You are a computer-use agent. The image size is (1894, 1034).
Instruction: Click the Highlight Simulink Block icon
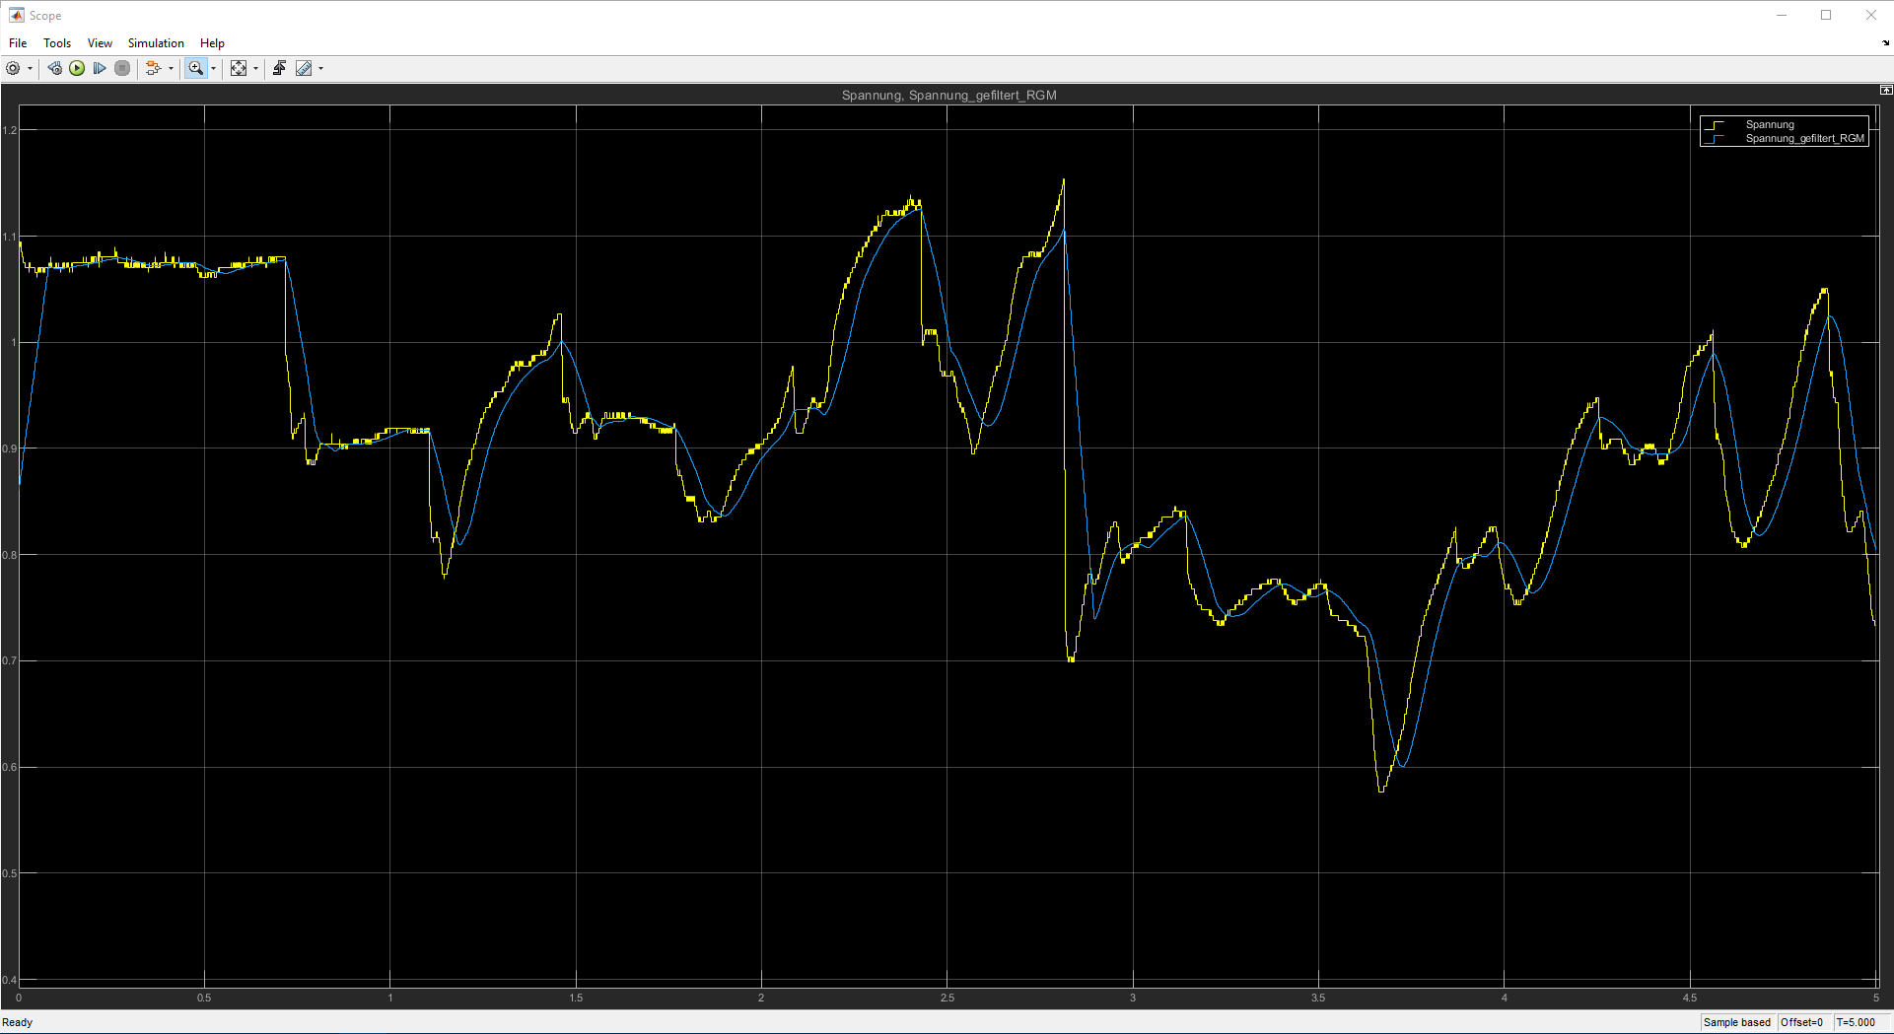(153, 68)
